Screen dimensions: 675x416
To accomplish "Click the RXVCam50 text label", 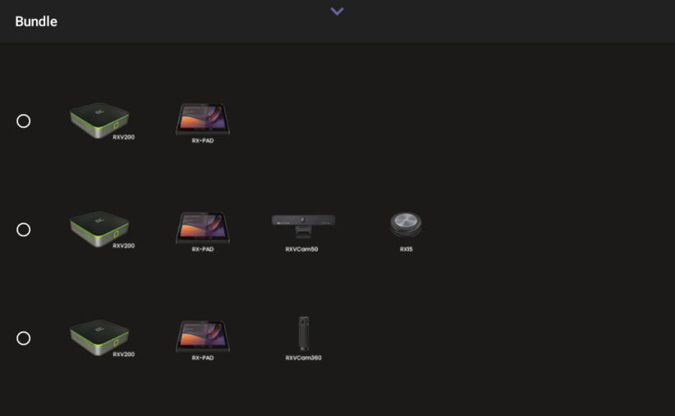I will 301,249.
